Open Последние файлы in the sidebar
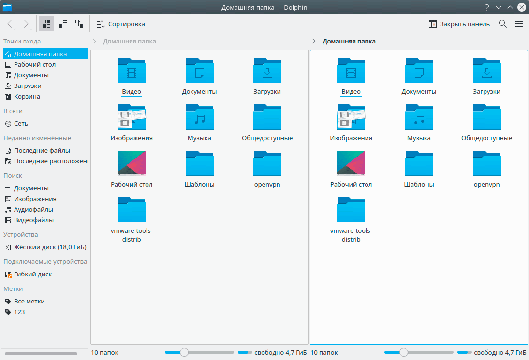This screenshot has height=360, width=529. (x=46, y=150)
